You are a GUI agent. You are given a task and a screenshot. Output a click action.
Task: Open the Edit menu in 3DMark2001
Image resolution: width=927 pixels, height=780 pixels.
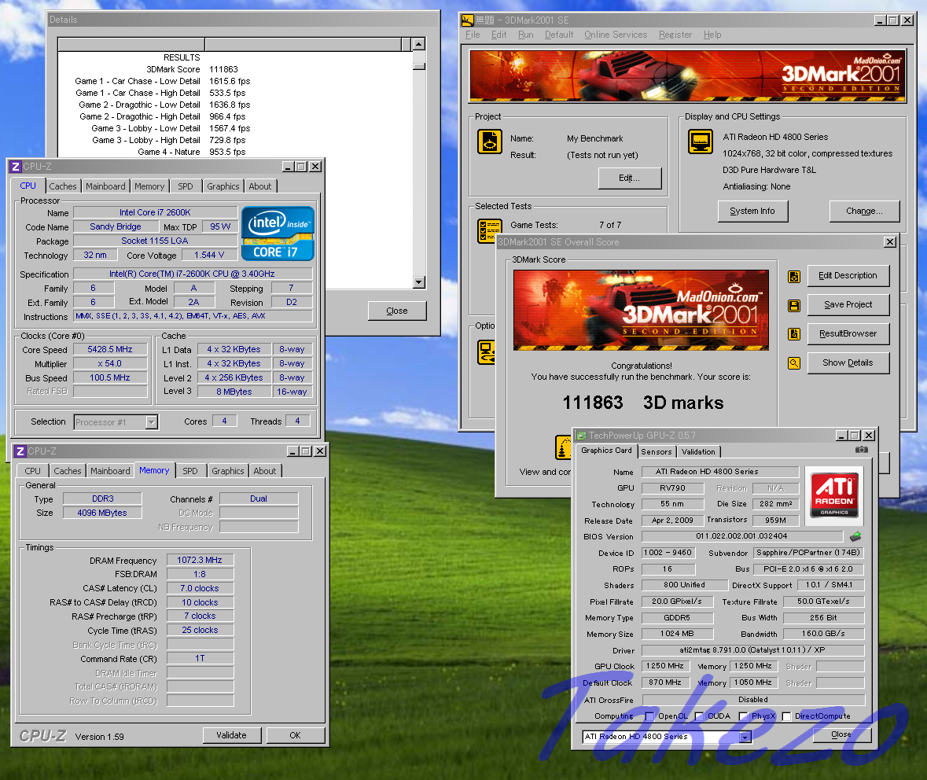(x=499, y=35)
